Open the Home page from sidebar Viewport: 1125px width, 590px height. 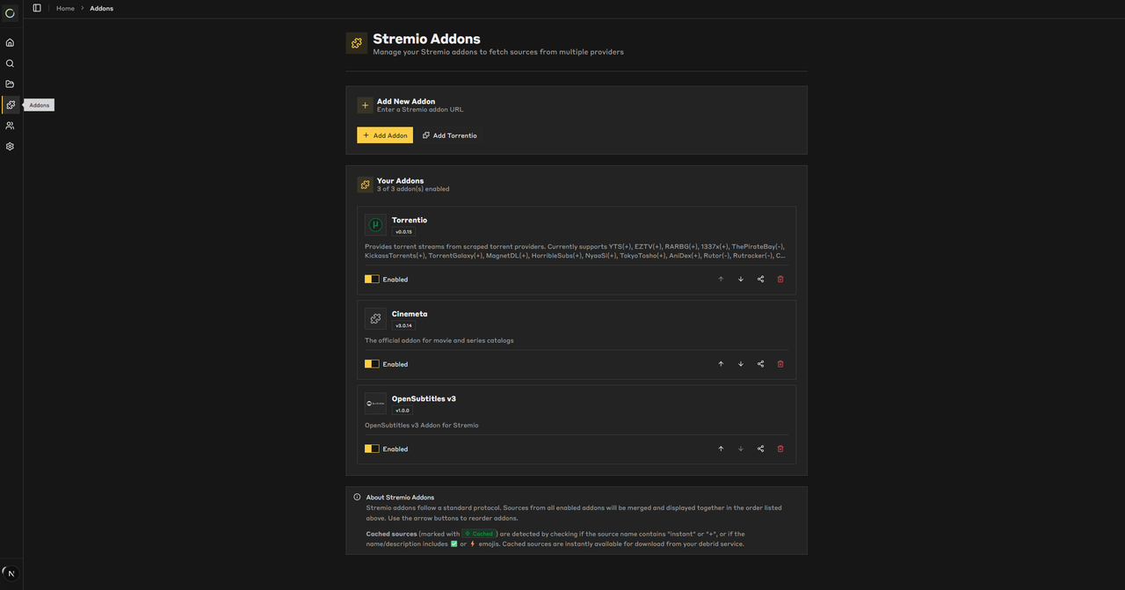(x=10, y=42)
